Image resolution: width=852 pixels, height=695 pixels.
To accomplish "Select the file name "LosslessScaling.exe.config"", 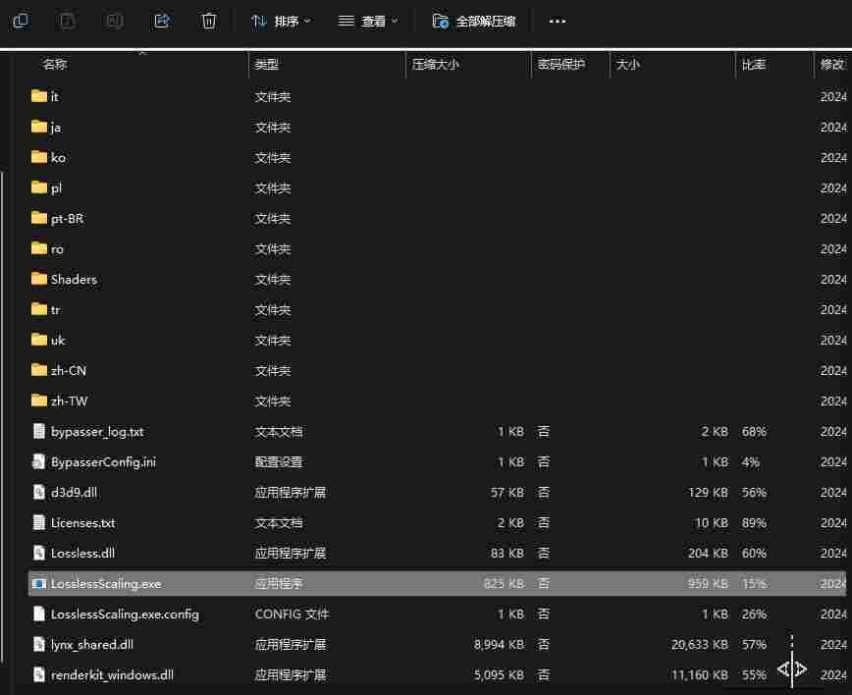I will click(125, 615).
